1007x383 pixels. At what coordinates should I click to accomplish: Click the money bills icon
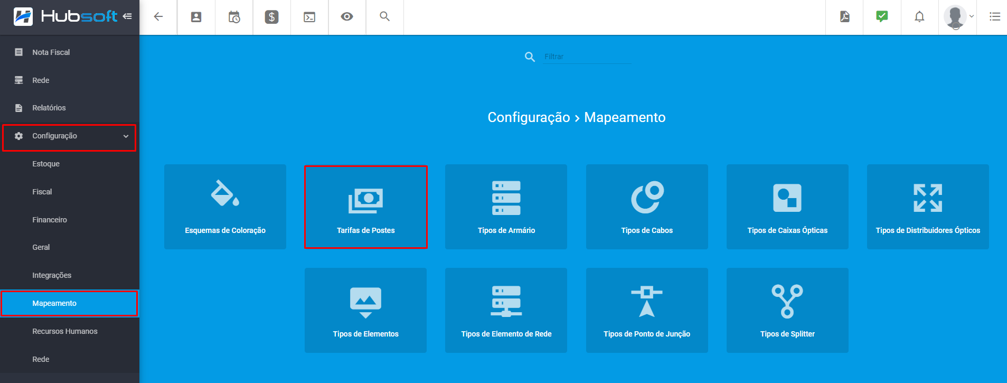coord(365,201)
